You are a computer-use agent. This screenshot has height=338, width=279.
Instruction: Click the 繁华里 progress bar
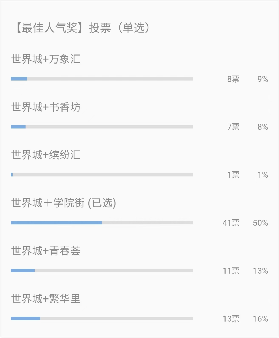click(x=102, y=319)
